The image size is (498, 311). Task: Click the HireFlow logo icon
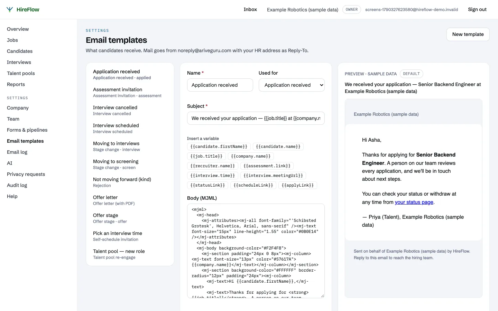click(x=10, y=10)
